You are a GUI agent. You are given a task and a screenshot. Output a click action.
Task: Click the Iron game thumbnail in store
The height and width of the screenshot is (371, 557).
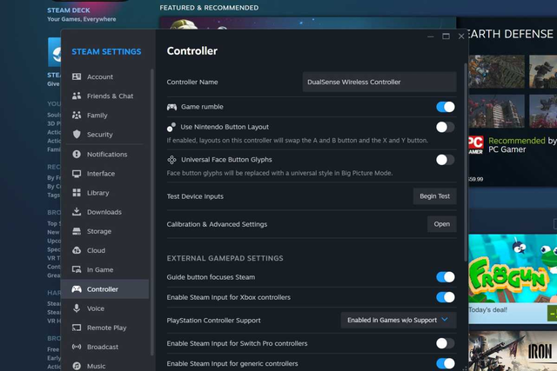[513, 351]
